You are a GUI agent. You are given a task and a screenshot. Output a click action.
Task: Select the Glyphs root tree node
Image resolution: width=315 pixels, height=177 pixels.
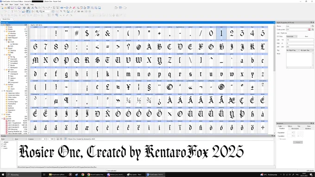coord(8,25)
